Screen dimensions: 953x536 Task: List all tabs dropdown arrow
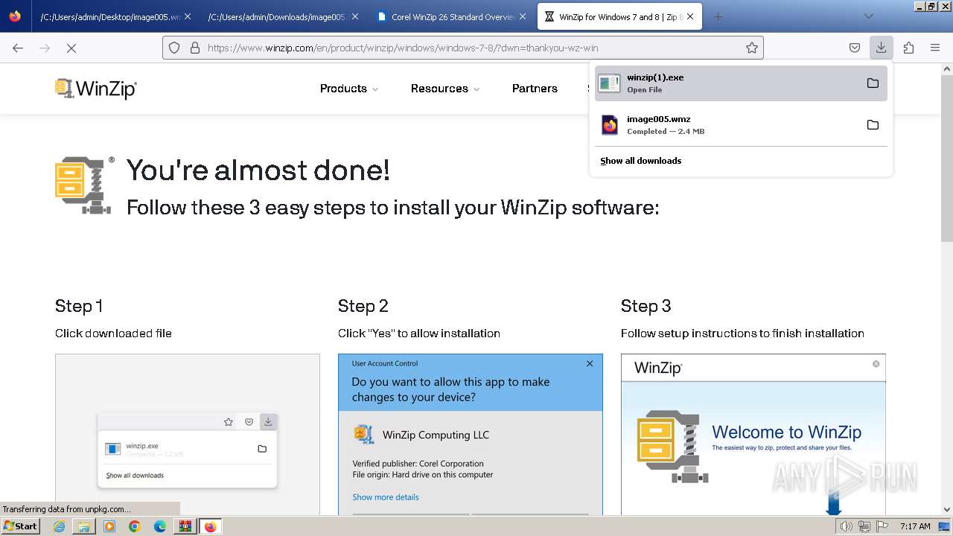coord(868,16)
